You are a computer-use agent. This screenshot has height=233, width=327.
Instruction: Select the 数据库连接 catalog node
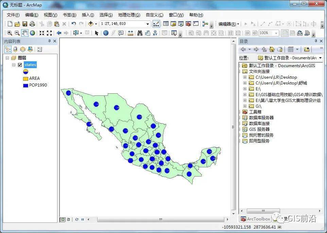click(x=259, y=124)
